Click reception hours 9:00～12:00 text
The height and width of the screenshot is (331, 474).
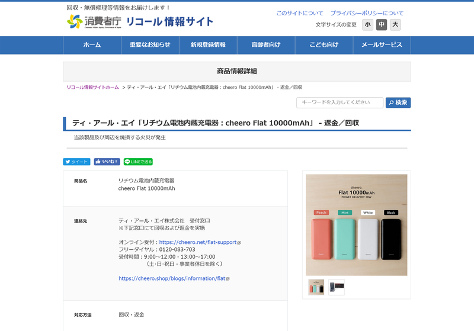[159, 257]
